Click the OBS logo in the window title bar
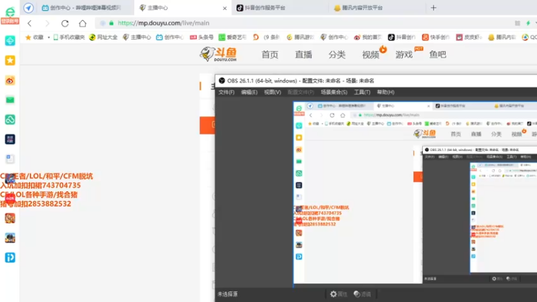537x302 pixels. 222,81
